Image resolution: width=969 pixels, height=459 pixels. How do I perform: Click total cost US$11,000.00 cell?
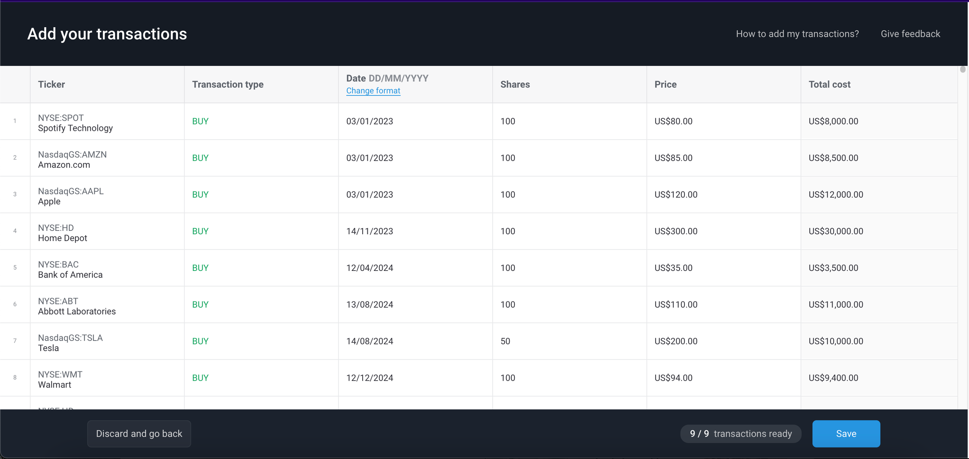pyautogui.click(x=879, y=305)
